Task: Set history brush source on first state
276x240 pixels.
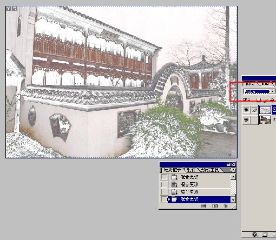Action: click(x=164, y=177)
